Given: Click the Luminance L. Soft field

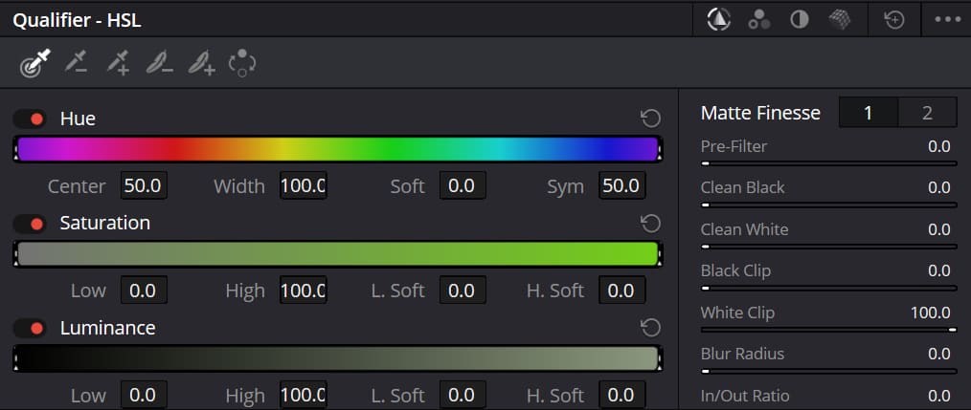Looking at the screenshot, I should (462, 395).
